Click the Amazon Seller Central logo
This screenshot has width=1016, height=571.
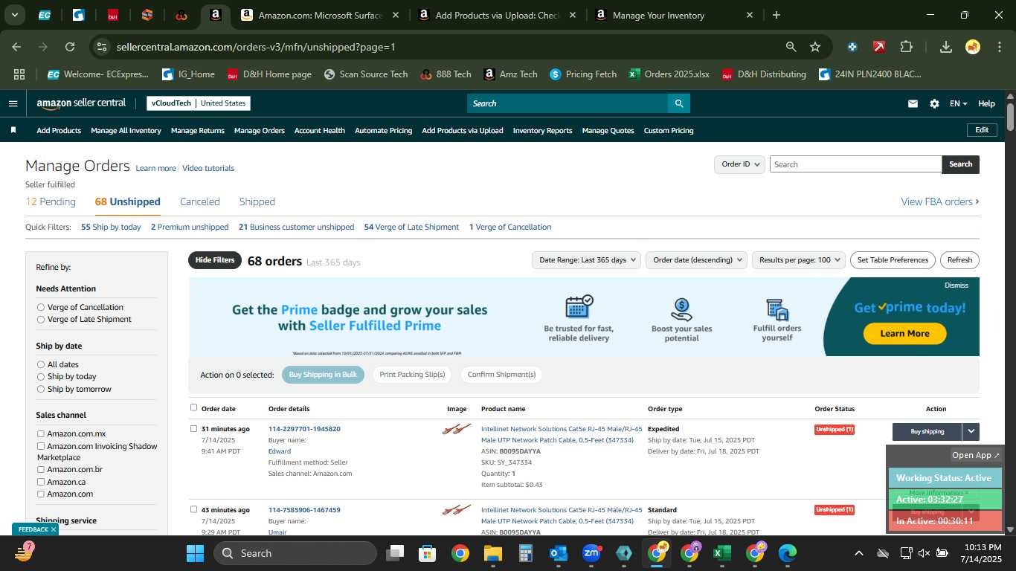pos(81,103)
